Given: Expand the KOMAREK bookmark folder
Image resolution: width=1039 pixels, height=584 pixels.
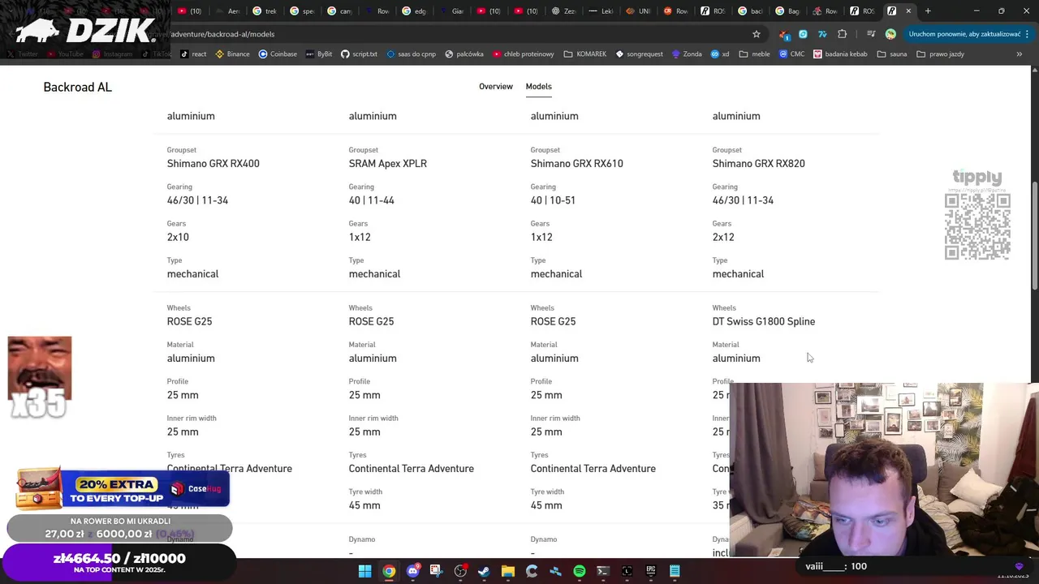Looking at the screenshot, I should (x=584, y=54).
